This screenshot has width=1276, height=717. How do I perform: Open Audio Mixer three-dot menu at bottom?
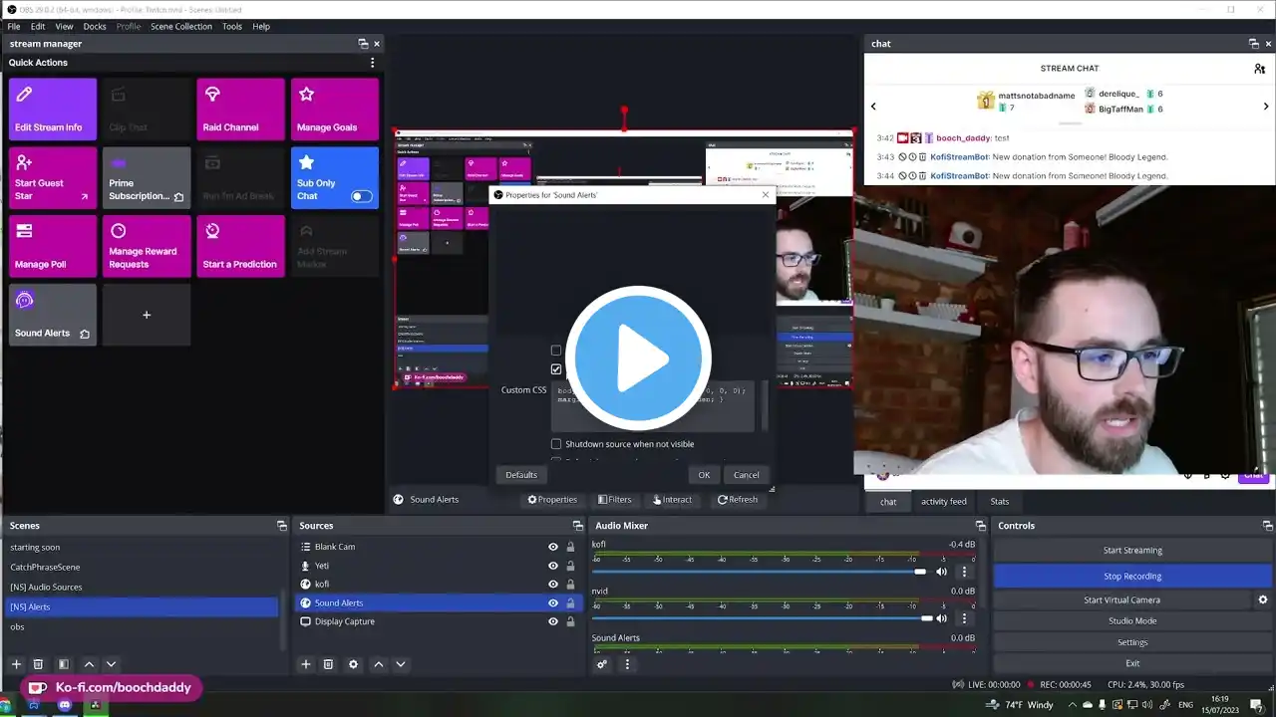click(625, 664)
